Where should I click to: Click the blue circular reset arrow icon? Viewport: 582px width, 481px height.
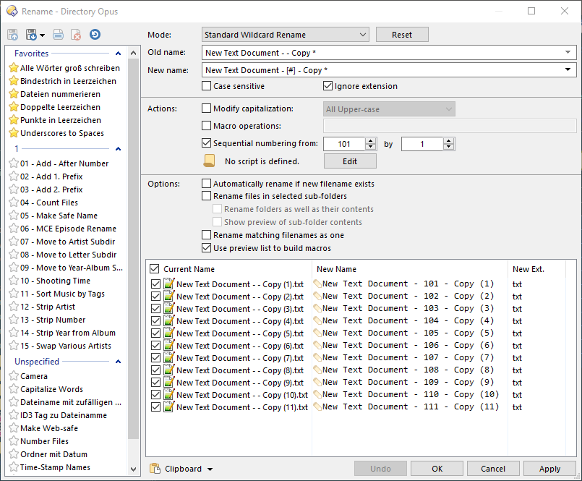point(95,35)
